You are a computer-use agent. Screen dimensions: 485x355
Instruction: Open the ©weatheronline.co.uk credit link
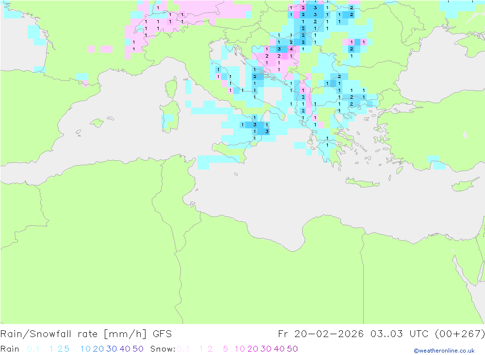point(444,351)
